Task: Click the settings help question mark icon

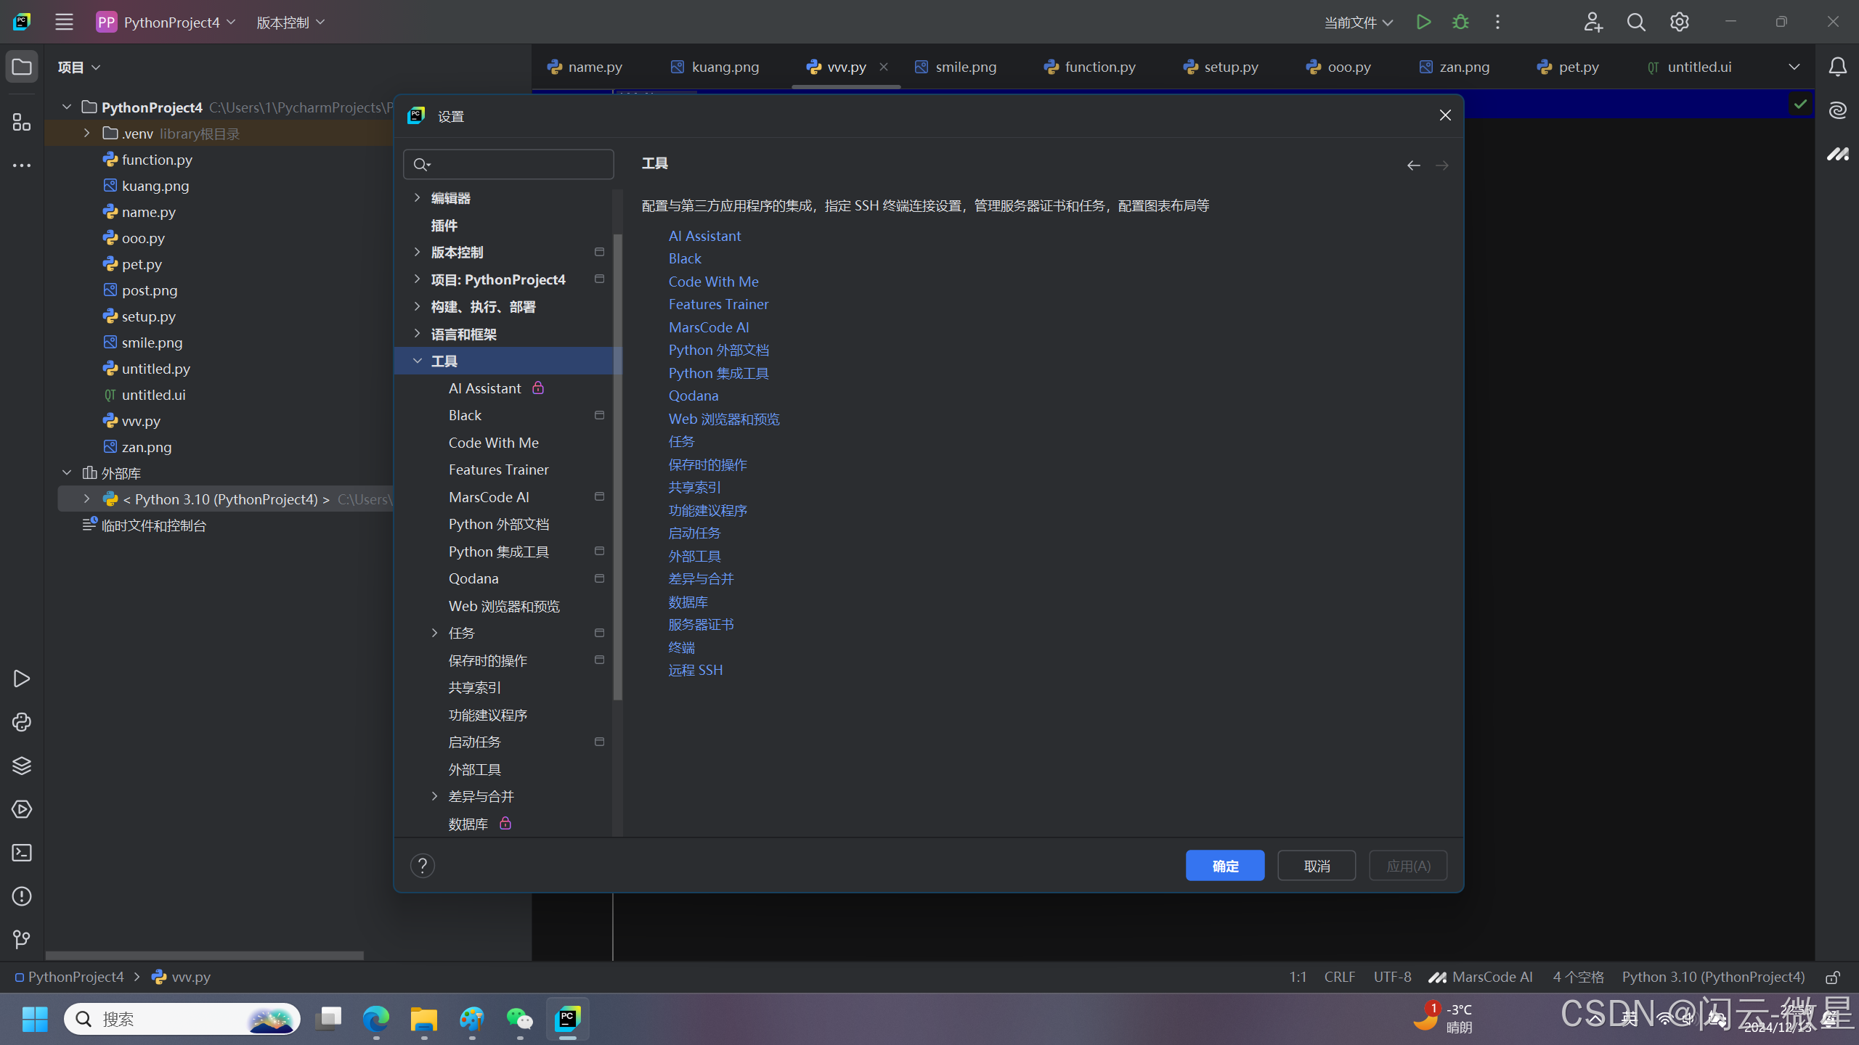Action: coord(422,866)
